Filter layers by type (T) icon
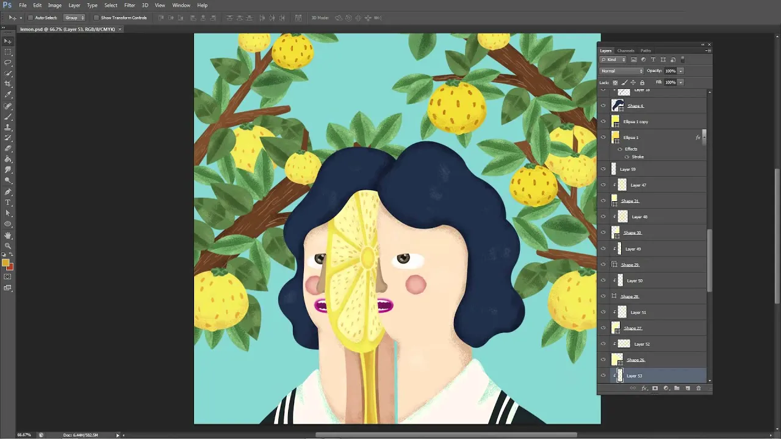This screenshot has height=439, width=781. 653,60
